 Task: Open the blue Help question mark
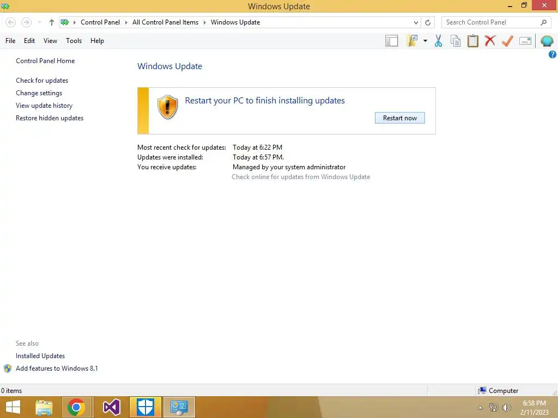[x=553, y=54]
